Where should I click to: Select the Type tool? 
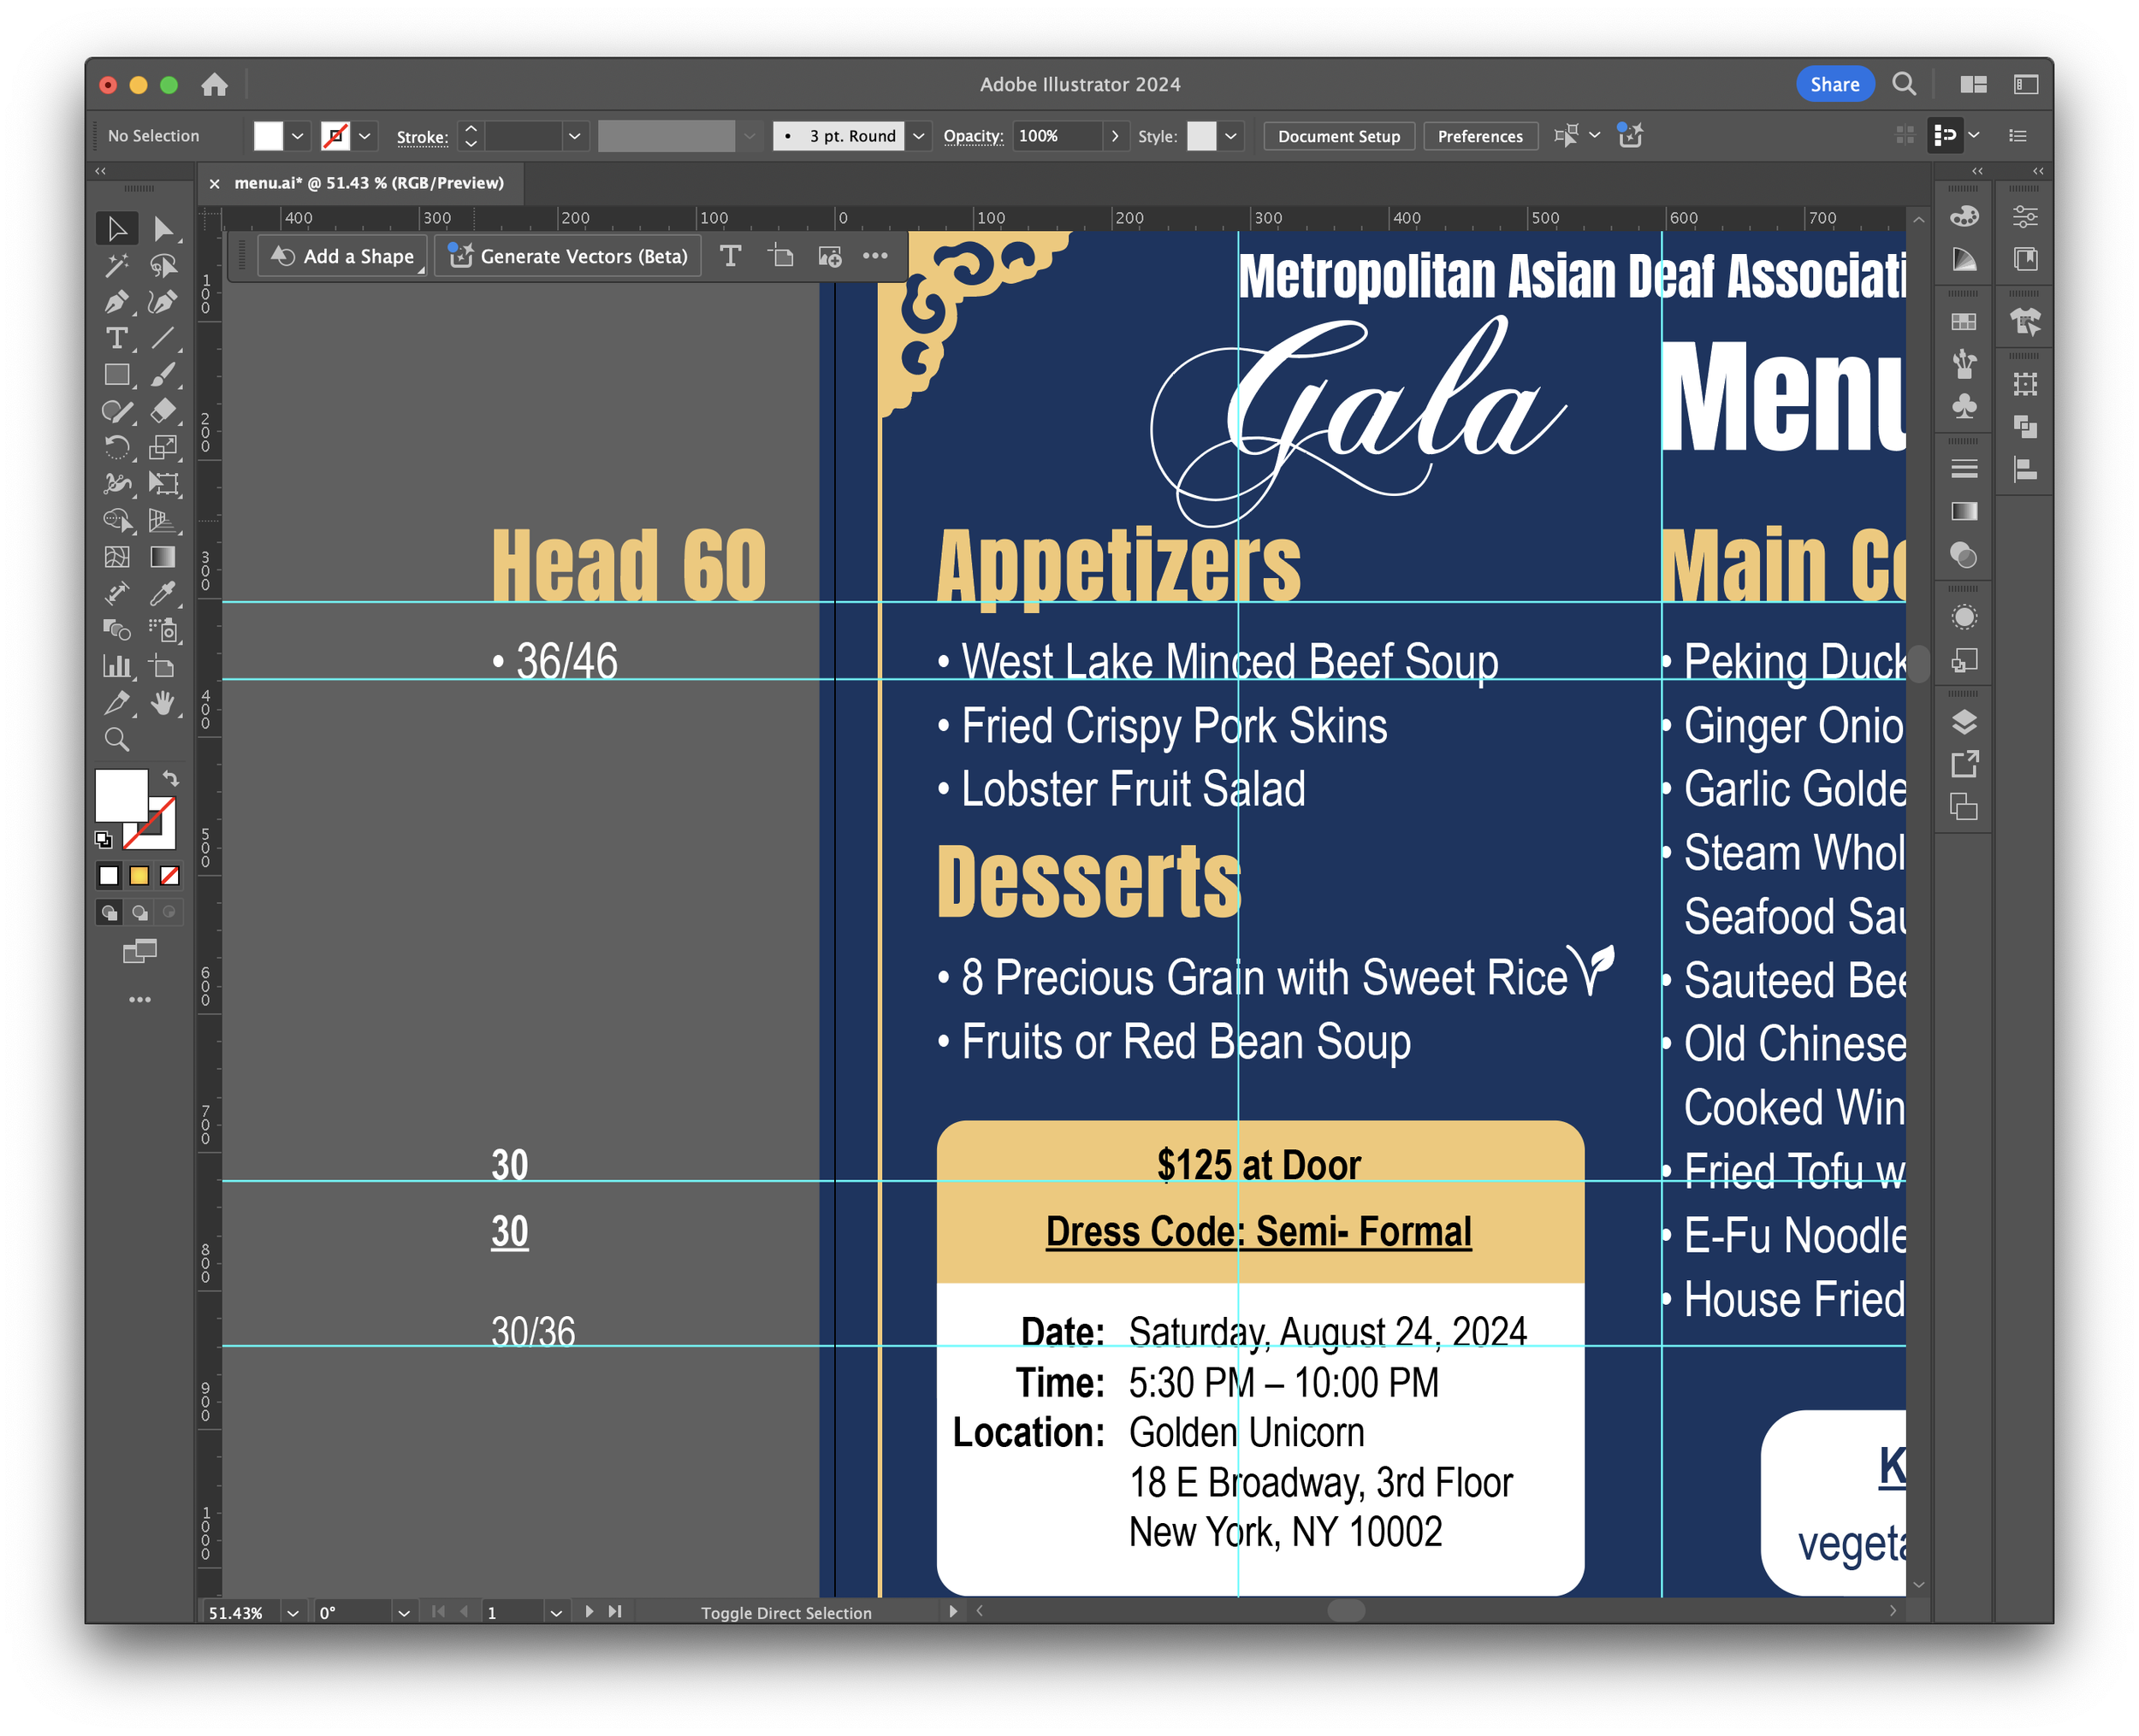pyautogui.click(x=116, y=338)
